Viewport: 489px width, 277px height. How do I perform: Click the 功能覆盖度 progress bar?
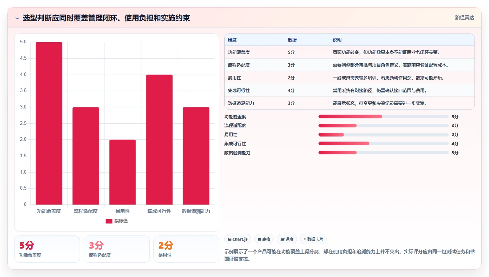click(384, 116)
